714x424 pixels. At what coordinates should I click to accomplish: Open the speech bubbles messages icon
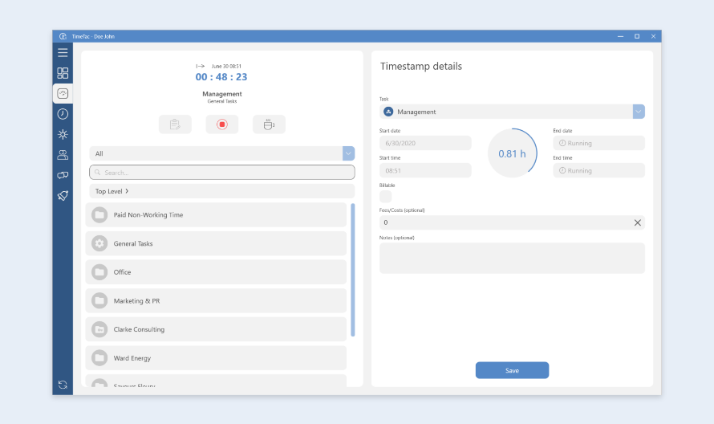tap(63, 175)
